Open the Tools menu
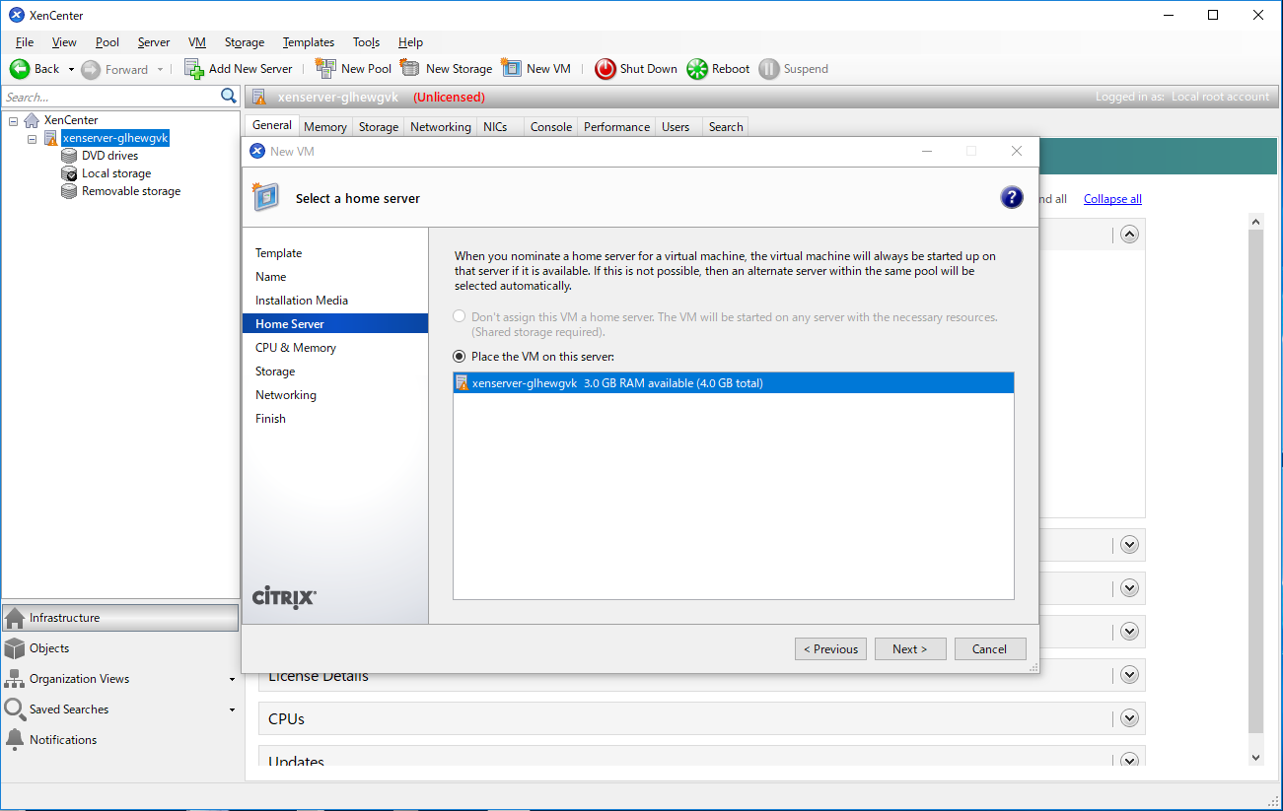 point(366,42)
